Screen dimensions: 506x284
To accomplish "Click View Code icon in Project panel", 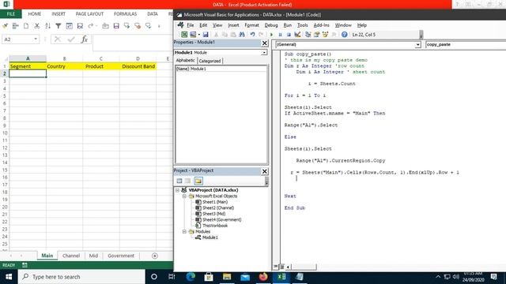I will [x=179, y=181].
